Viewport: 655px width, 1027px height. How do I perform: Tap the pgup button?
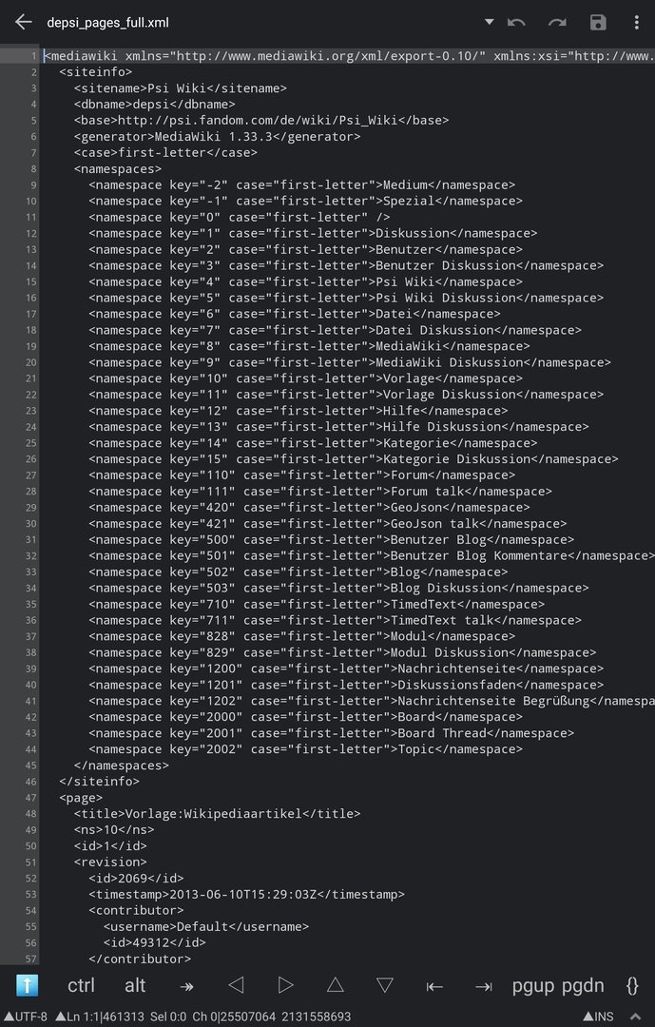coord(533,986)
